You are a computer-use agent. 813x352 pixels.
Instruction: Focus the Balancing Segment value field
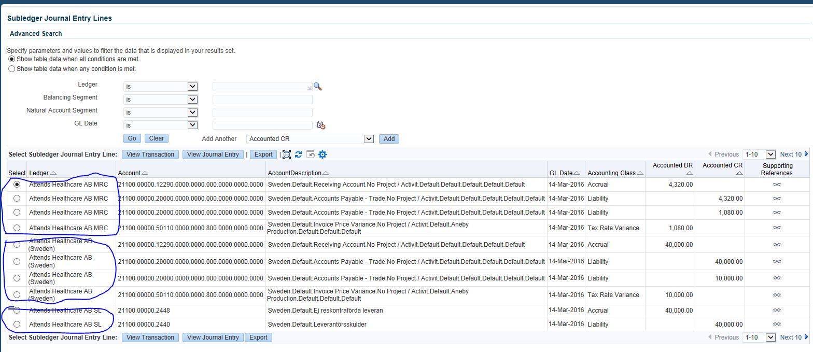click(x=262, y=100)
